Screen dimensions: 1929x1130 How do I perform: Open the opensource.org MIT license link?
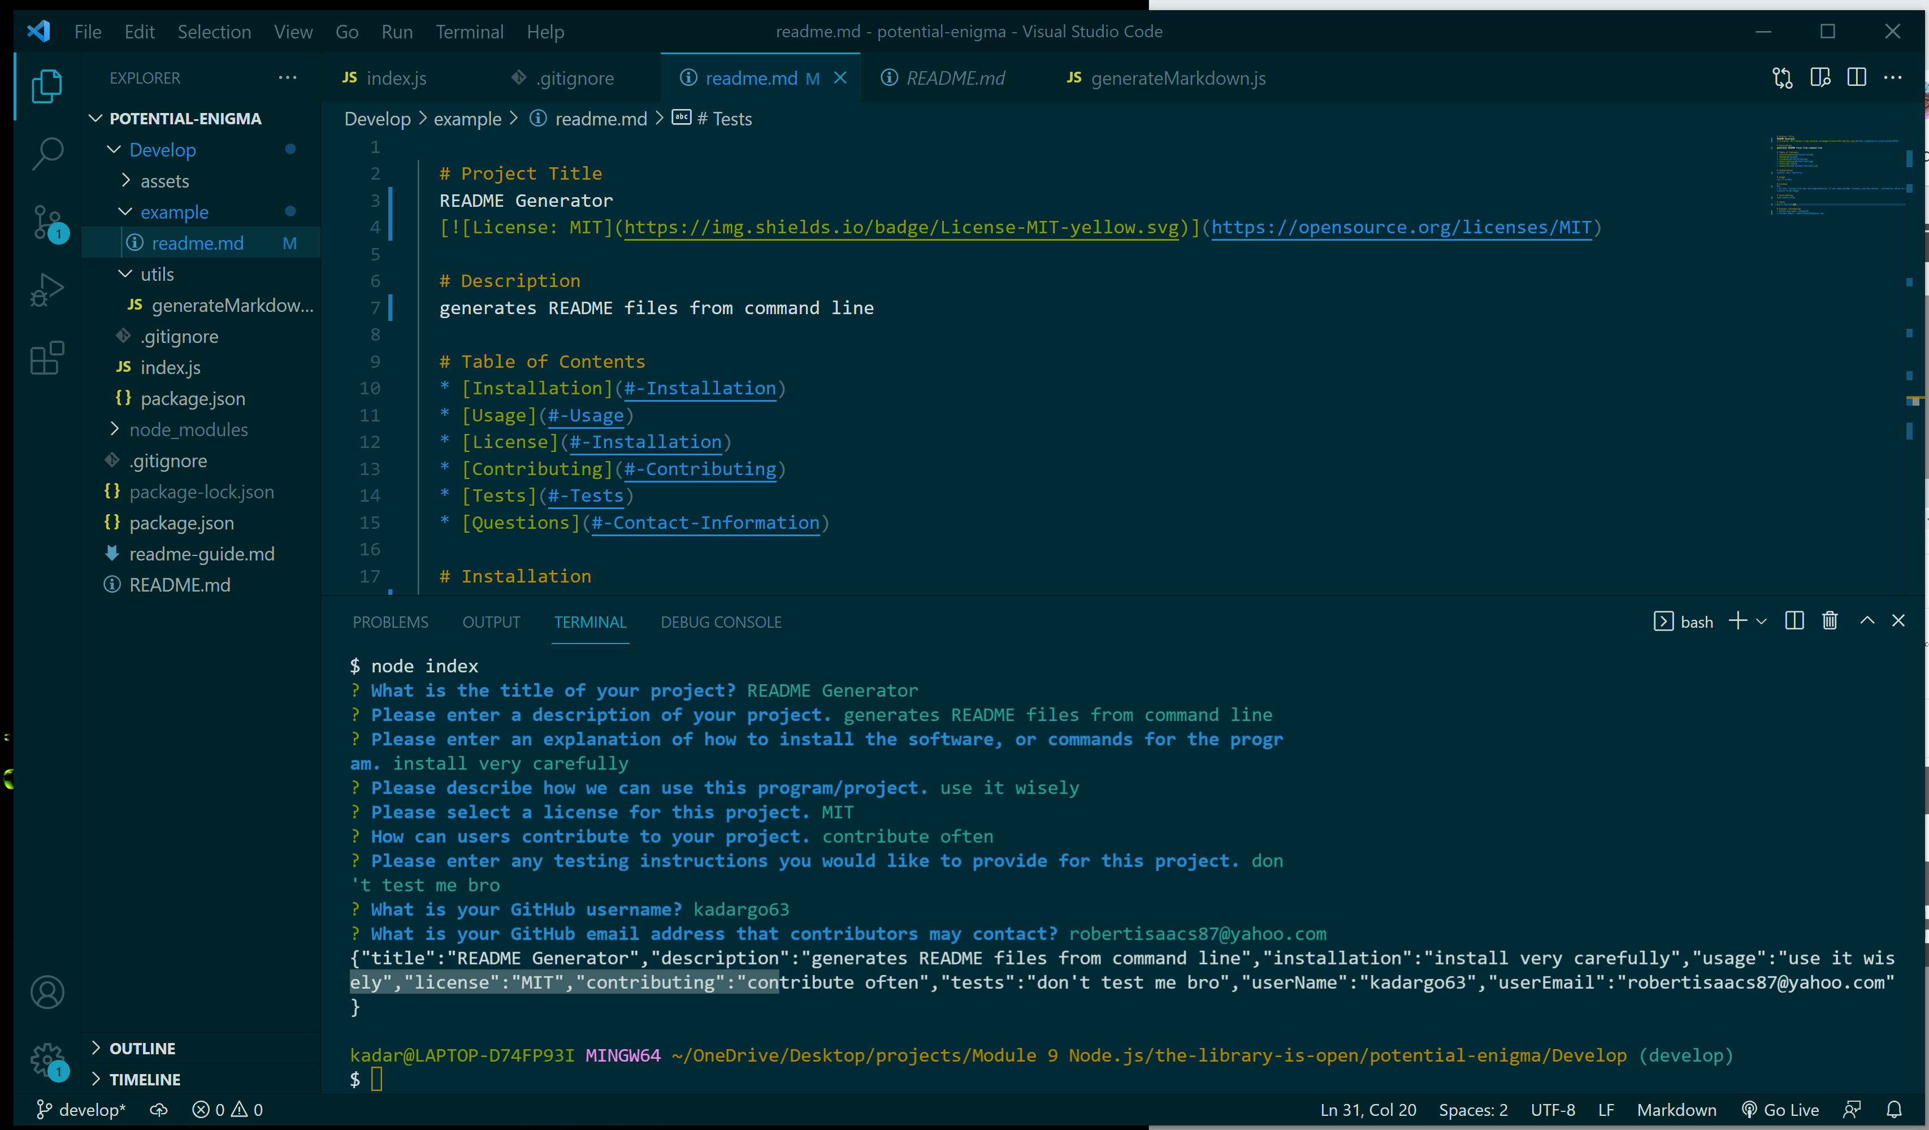pyautogui.click(x=1401, y=227)
